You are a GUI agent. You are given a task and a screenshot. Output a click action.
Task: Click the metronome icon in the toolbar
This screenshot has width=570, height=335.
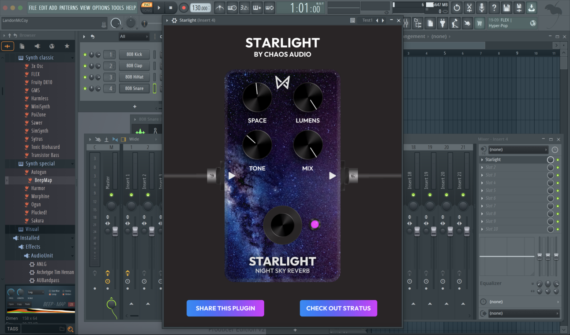tap(219, 7)
